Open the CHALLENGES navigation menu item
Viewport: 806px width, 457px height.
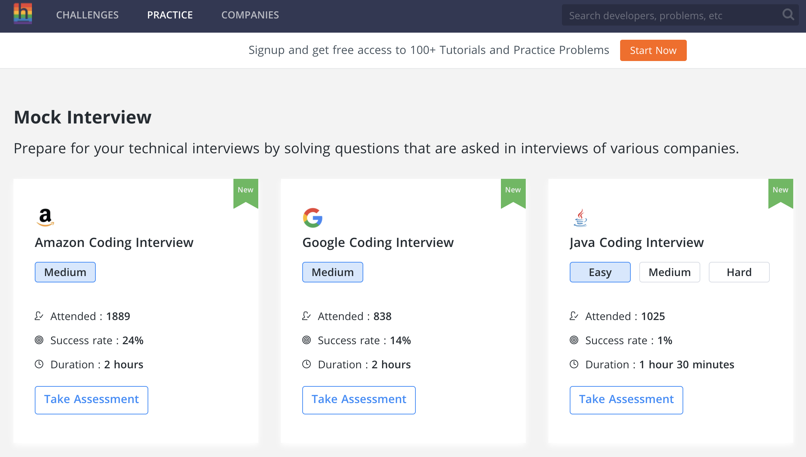point(88,15)
